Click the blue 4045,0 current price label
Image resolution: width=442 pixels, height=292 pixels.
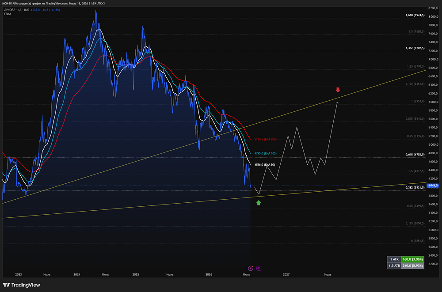point(433,186)
